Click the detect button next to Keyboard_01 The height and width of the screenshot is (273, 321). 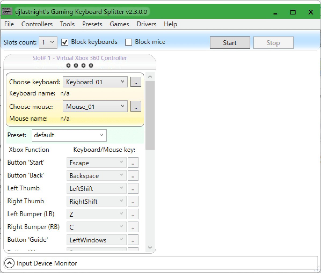tap(136, 82)
